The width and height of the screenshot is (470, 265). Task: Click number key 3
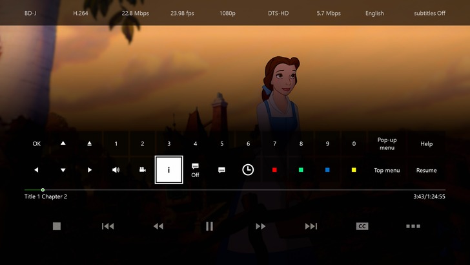[169, 143]
